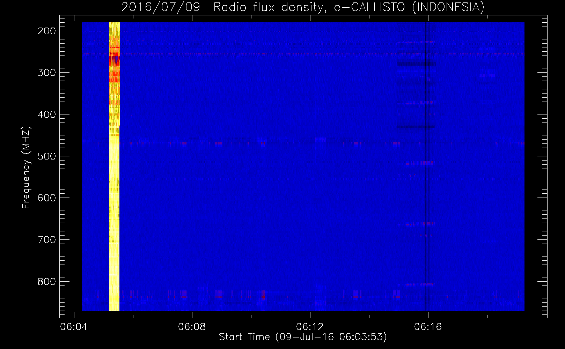This screenshot has height=349, width=565.
Task: Click the dark vertical line near 06:16
Action: (x=426, y=166)
